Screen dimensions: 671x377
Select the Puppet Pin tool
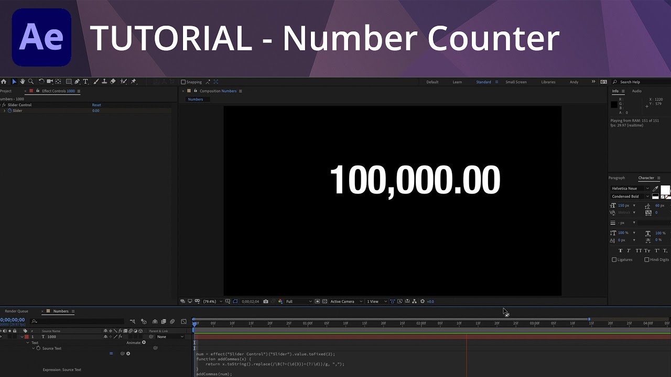click(x=134, y=82)
